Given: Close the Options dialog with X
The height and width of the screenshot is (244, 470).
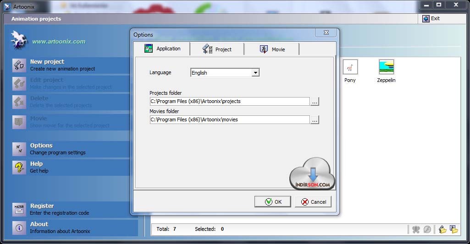Looking at the screenshot, I should (326, 33).
